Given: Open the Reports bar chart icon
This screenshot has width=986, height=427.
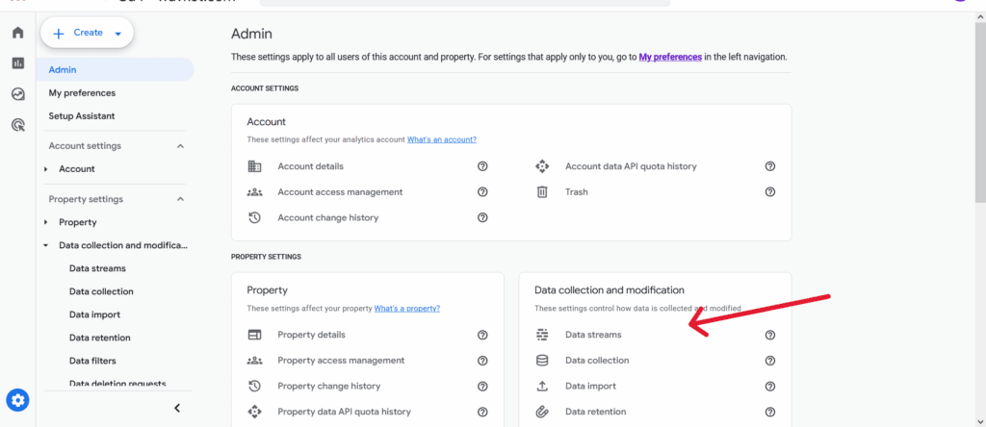Looking at the screenshot, I should [x=18, y=63].
